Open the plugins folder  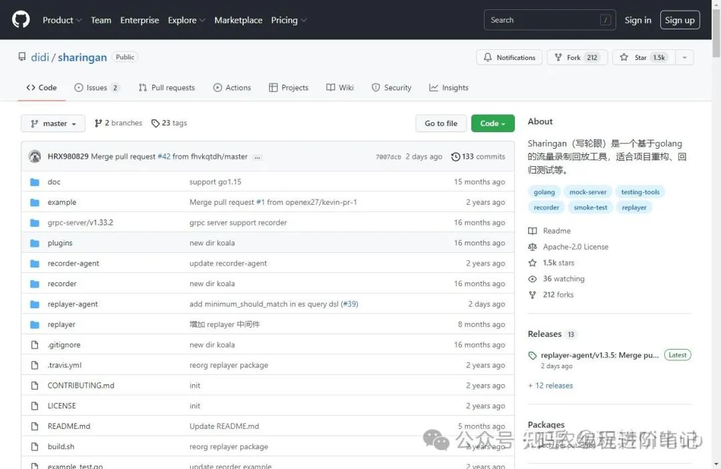click(60, 243)
